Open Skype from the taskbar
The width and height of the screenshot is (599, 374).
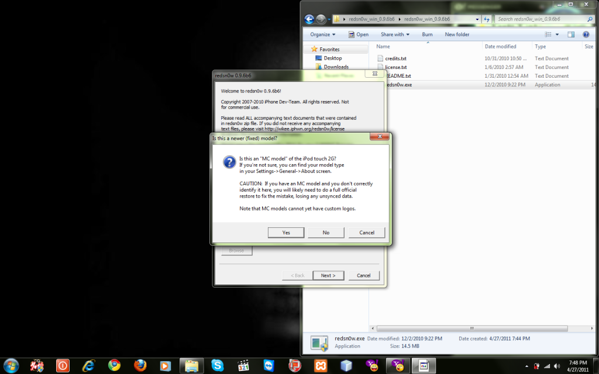(218, 365)
